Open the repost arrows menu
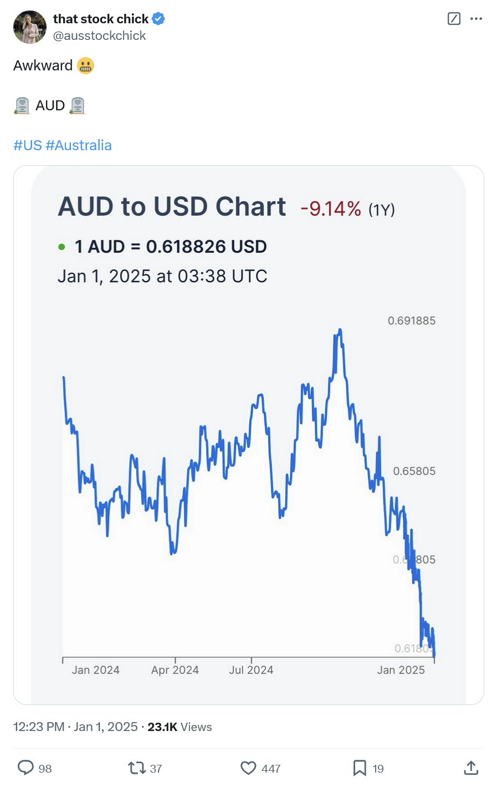497x787 pixels. (x=136, y=768)
